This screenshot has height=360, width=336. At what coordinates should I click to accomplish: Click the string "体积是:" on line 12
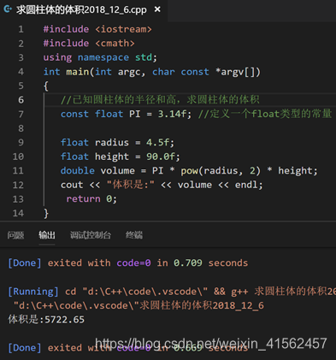131,185
